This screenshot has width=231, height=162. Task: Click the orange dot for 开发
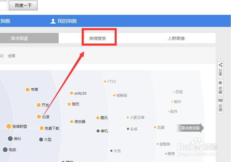click(x=39, y=105)
